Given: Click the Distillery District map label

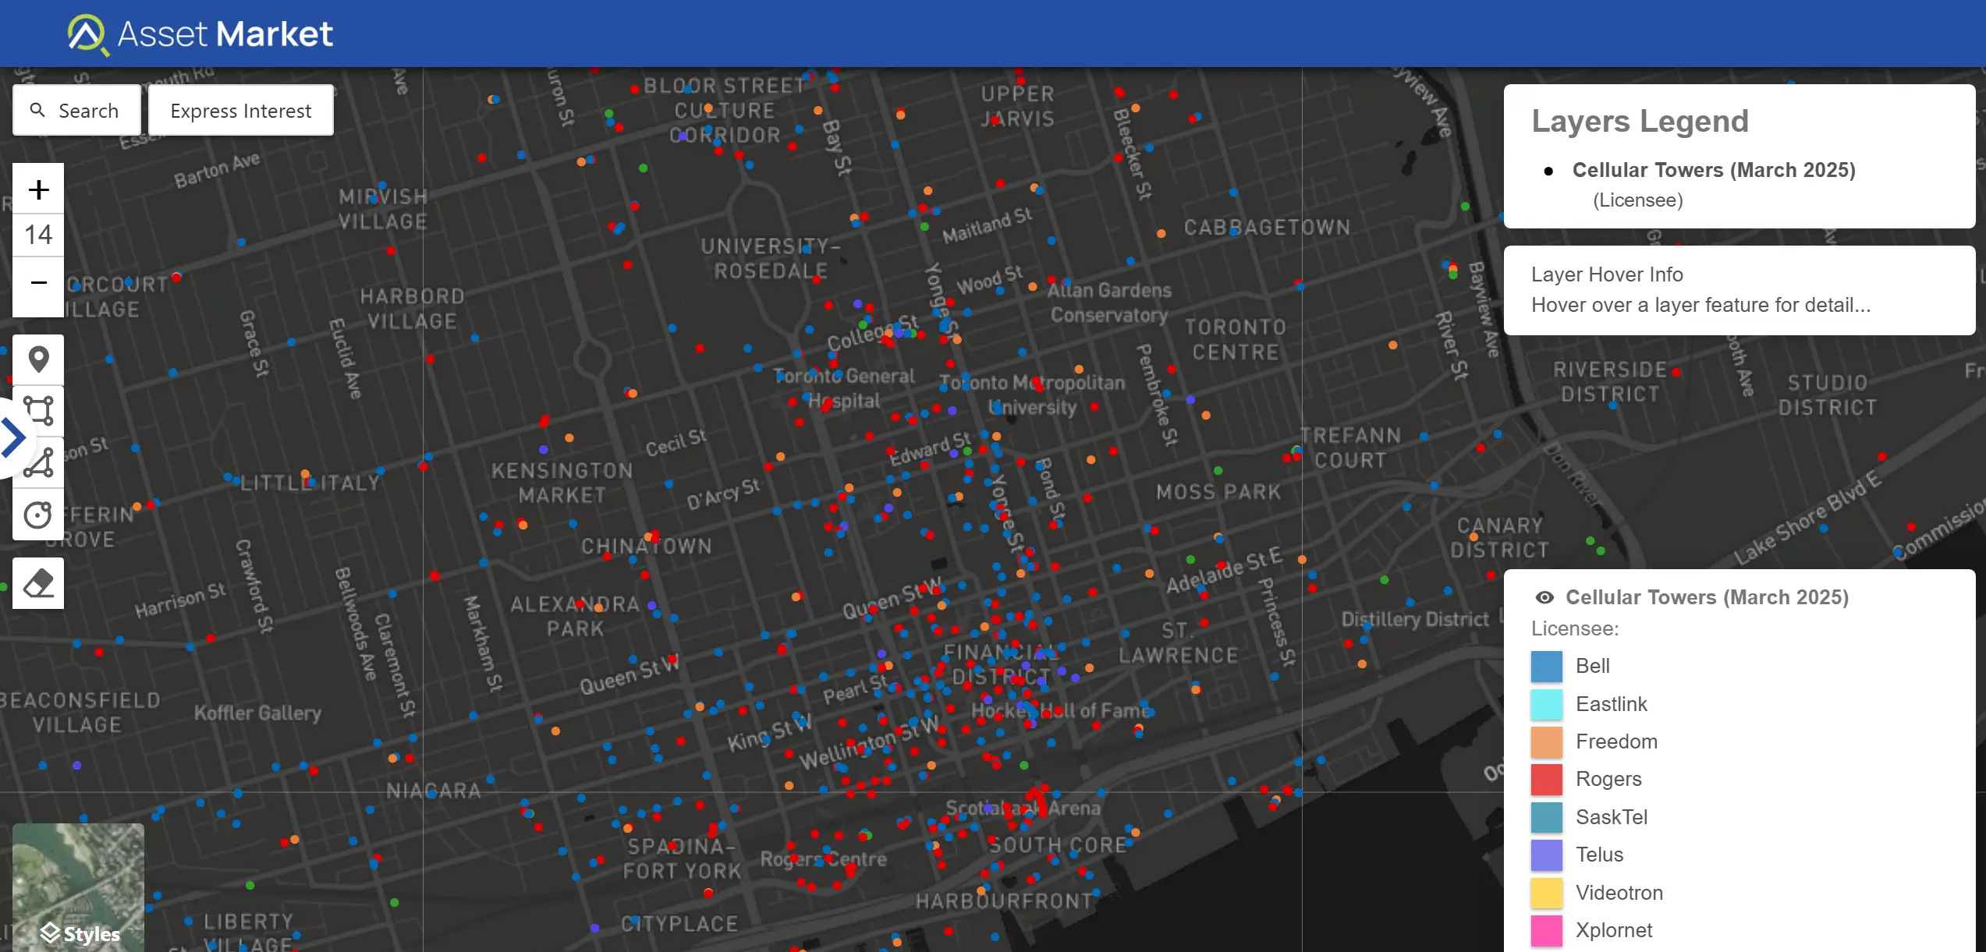Looking at the screenshot, I should pyautogui.click(x=1414, y=620).
